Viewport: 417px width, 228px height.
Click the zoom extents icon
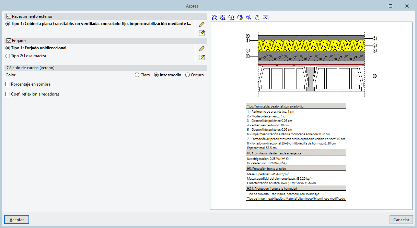[223, 17]
